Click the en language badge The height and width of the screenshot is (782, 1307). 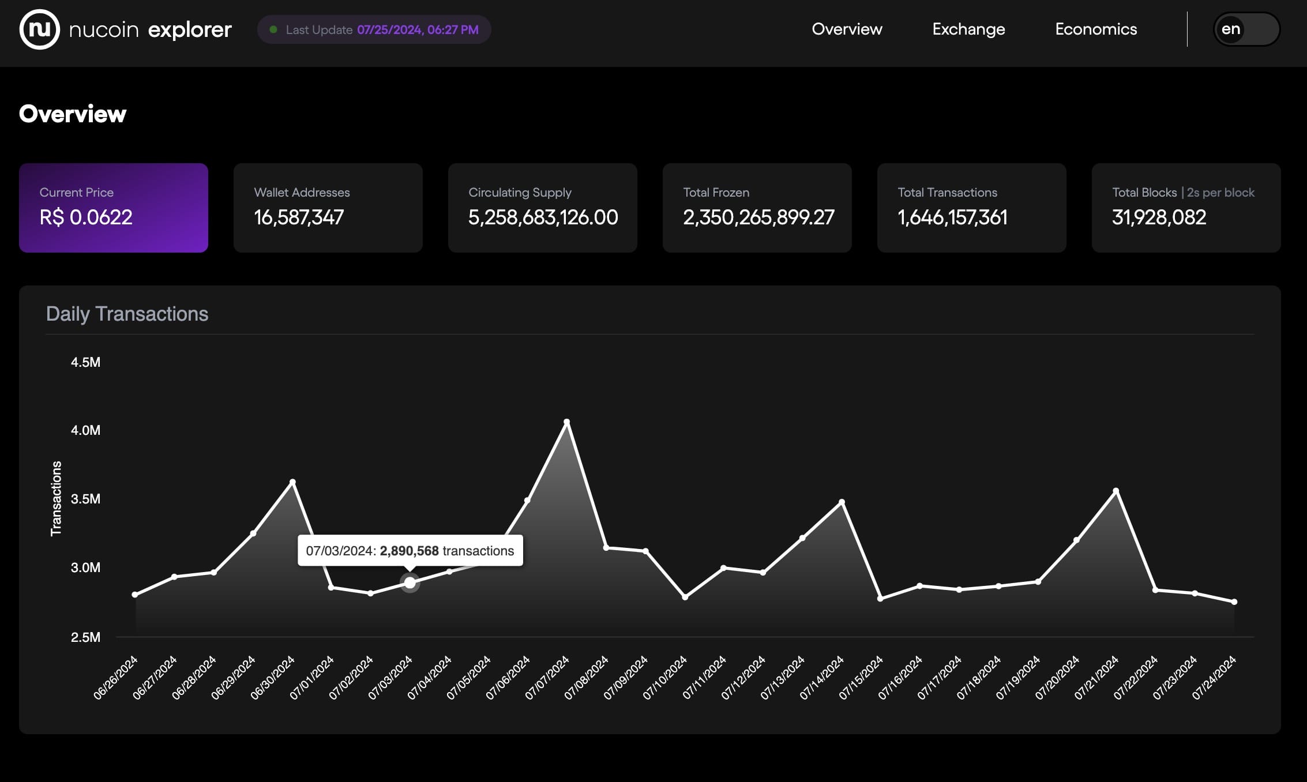pyautogui.click(x=1231, y=30)
